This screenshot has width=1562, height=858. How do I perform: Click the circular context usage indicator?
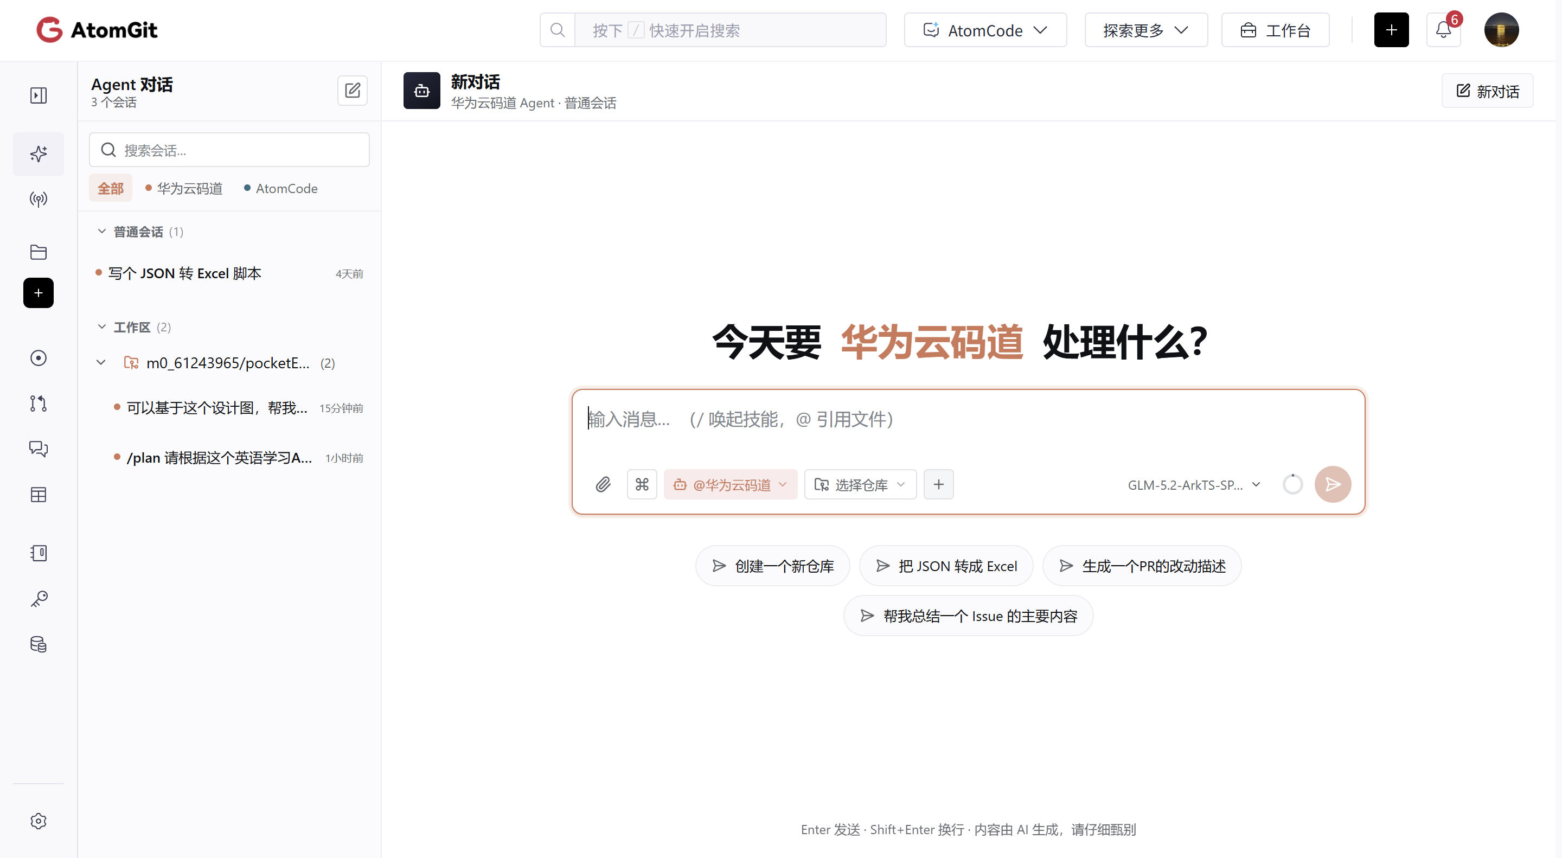coord(1292,484)
